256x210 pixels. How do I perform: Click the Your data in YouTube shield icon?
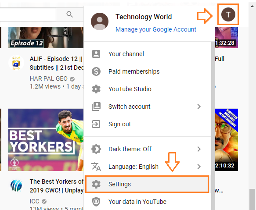96,202
